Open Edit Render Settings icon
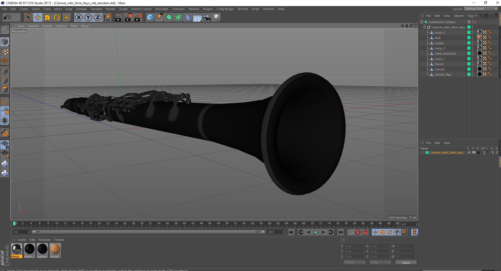501x271 pixels. click(138, 18)
